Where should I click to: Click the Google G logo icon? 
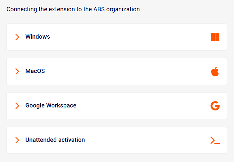tap(215, 106)
